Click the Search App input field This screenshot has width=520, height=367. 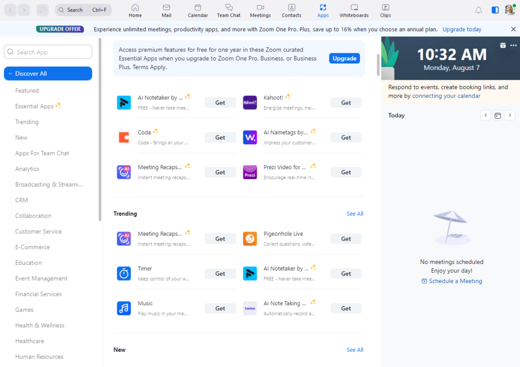click(48, 51)
